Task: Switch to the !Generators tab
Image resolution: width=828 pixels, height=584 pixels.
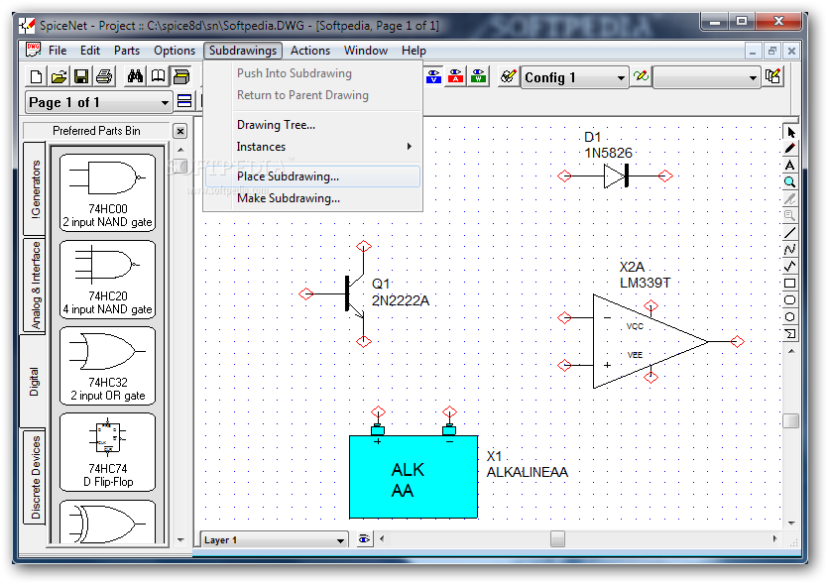Action: point(35,188)
